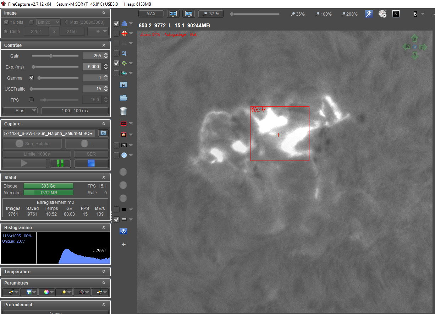The width and height of the screenshot is (435, 314).
Task: Click the MAX button
Action: [151, 14]
